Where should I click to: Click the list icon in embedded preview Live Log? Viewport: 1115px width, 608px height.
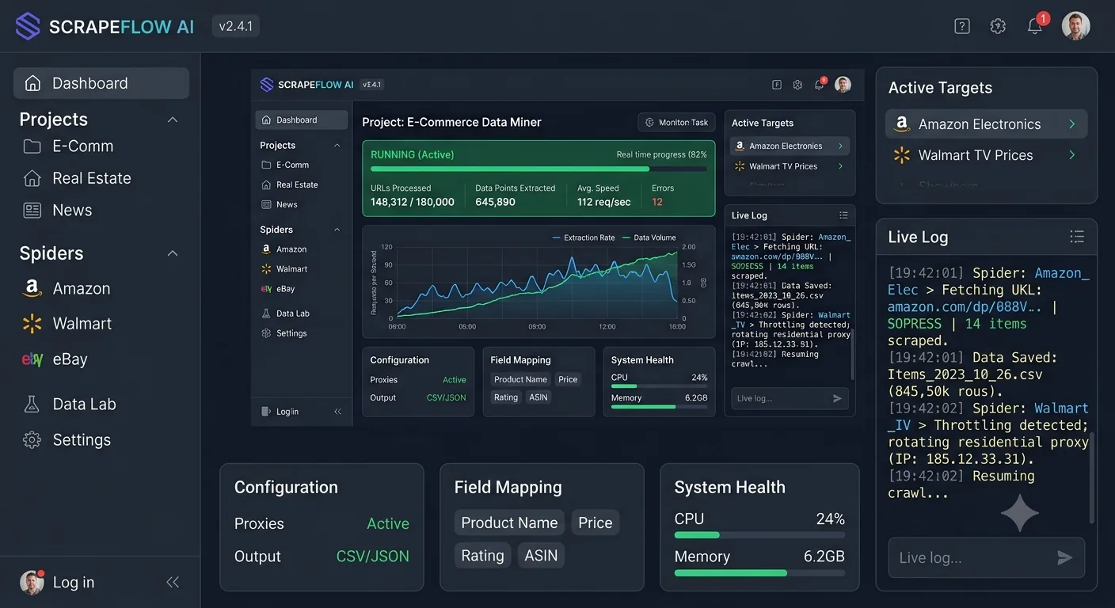[843, 215]
